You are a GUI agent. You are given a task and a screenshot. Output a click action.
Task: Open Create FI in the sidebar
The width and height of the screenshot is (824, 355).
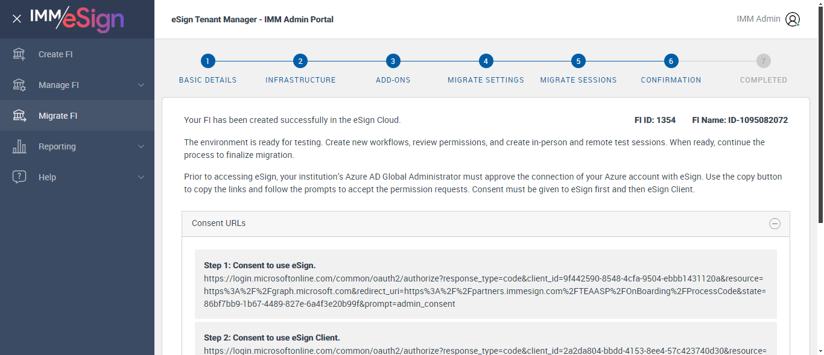[x=77, y=54]
